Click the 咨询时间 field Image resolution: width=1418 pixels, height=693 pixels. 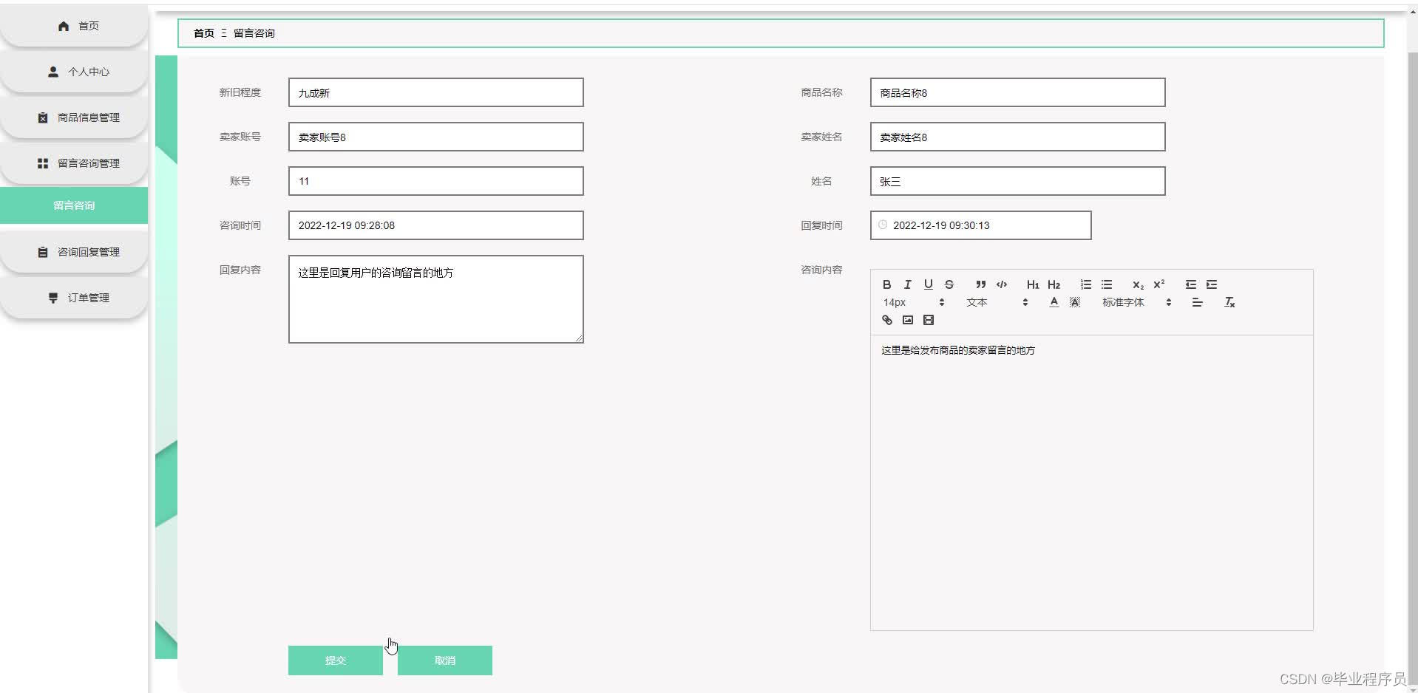click(x=436, y=225)
